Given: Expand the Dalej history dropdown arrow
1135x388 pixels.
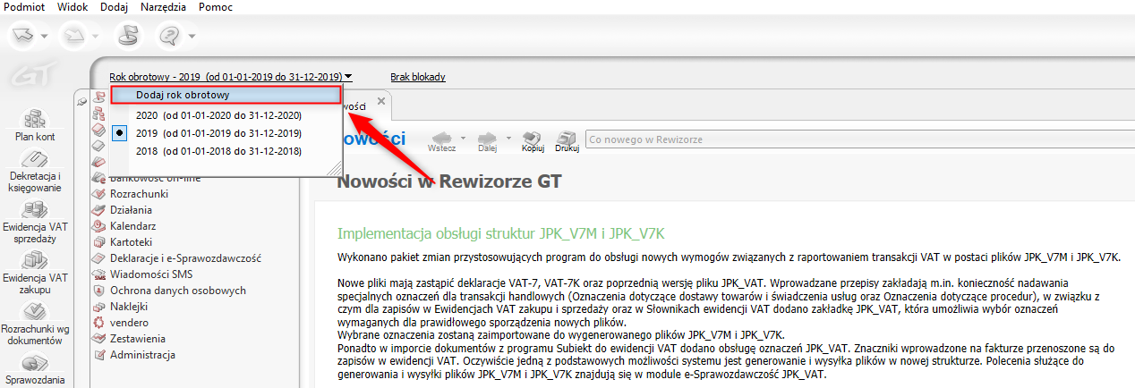Looking at the screenshot, I should click(x=508, y=138).
